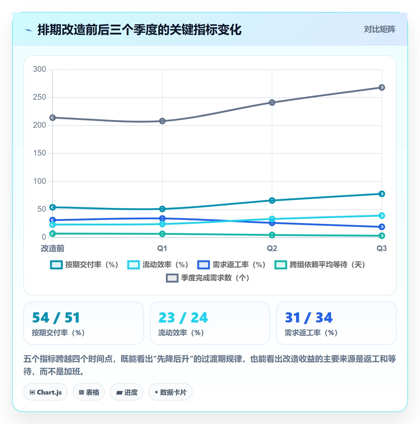Select the 数据卡片 tag chip
420x424 pixels.
point(170,392)
